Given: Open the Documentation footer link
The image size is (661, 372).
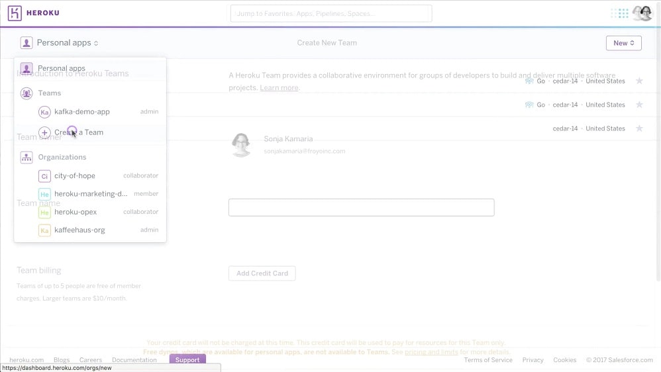Looking at the screenshot, I should (134, 360).
